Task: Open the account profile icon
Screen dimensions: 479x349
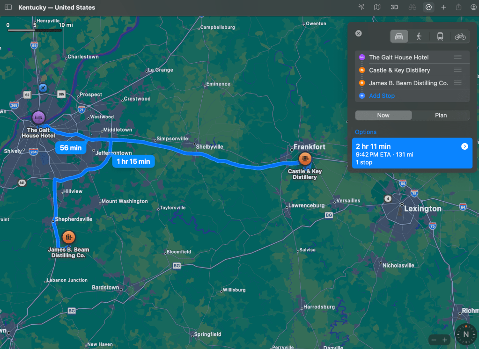Action: click(473, 7)
